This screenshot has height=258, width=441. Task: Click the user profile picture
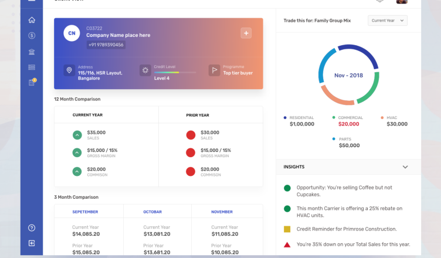coord(402,1)
